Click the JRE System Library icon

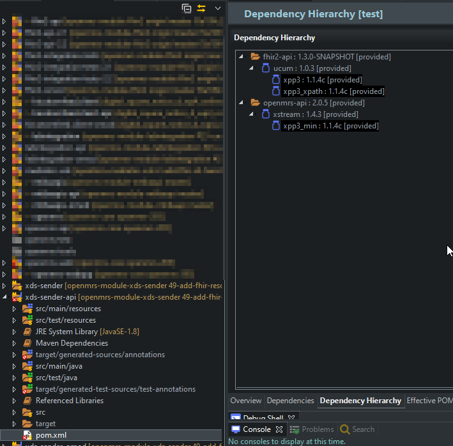(x=27, y=332)
